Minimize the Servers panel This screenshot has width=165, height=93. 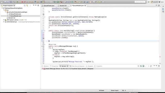156,66
